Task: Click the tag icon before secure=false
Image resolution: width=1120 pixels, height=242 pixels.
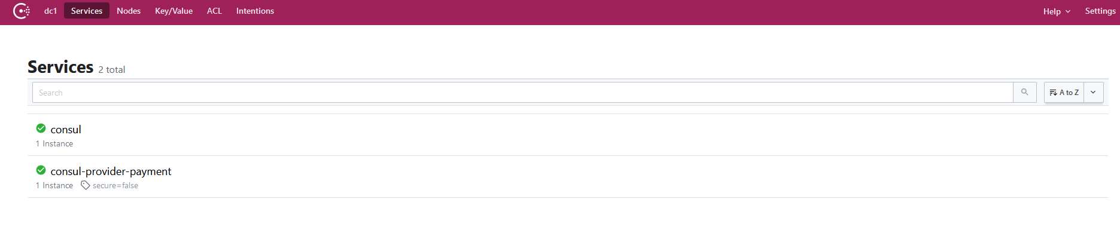Action: point(86,185)
